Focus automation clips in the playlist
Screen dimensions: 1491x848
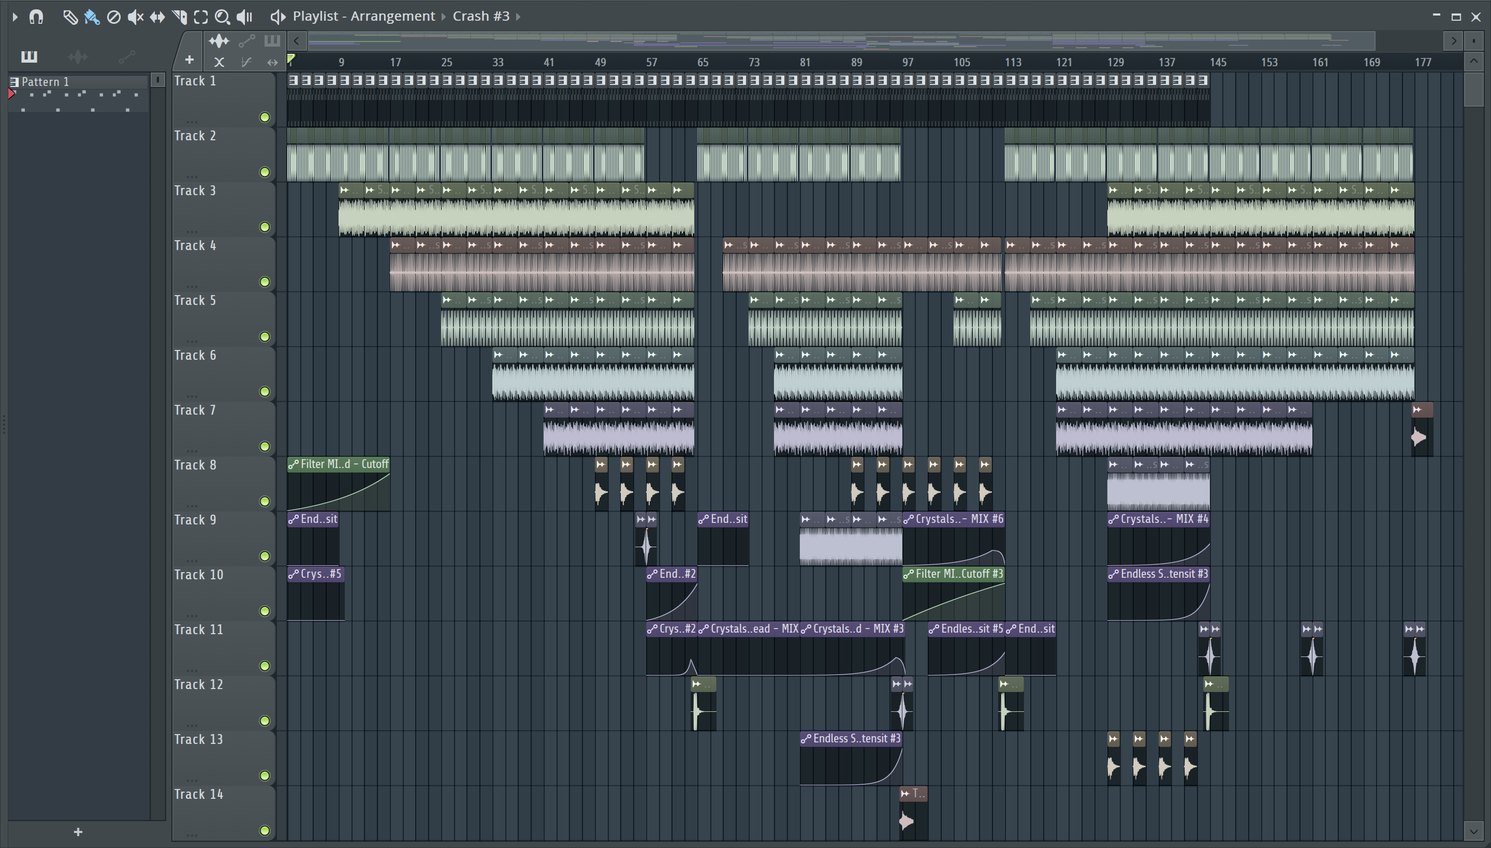[247, 41]
